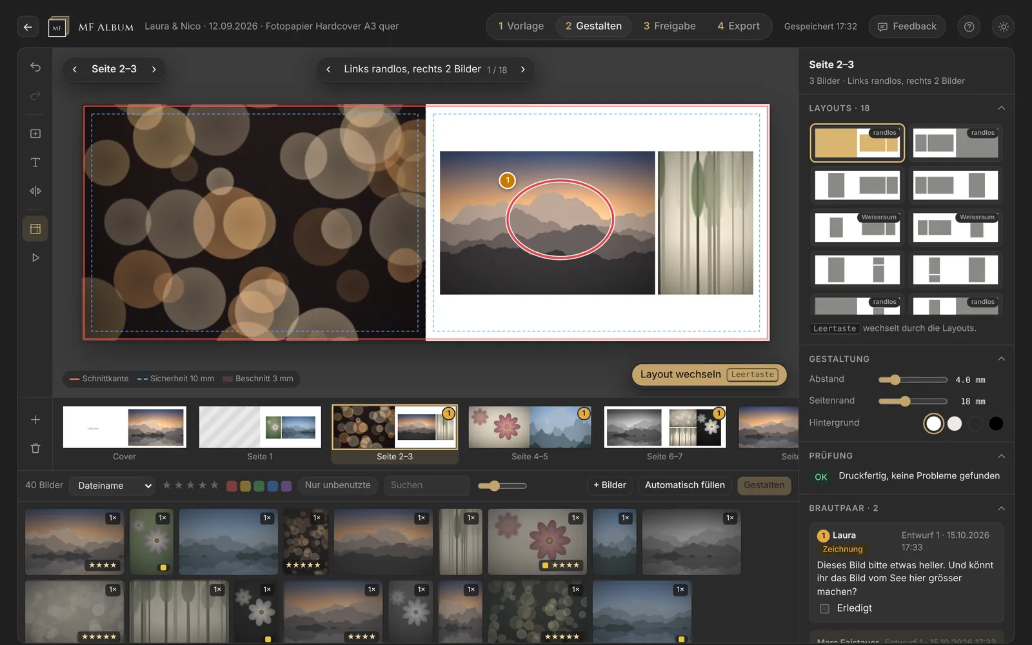Image resolution: width=1032 pixels, height=645 pixels.
Task: Toggle the light/dark theme icon
Action: click(x=1003, y=26)
